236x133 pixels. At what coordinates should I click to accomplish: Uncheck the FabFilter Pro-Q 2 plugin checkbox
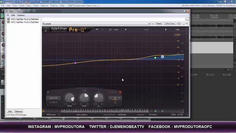click(x=8, y=19)
